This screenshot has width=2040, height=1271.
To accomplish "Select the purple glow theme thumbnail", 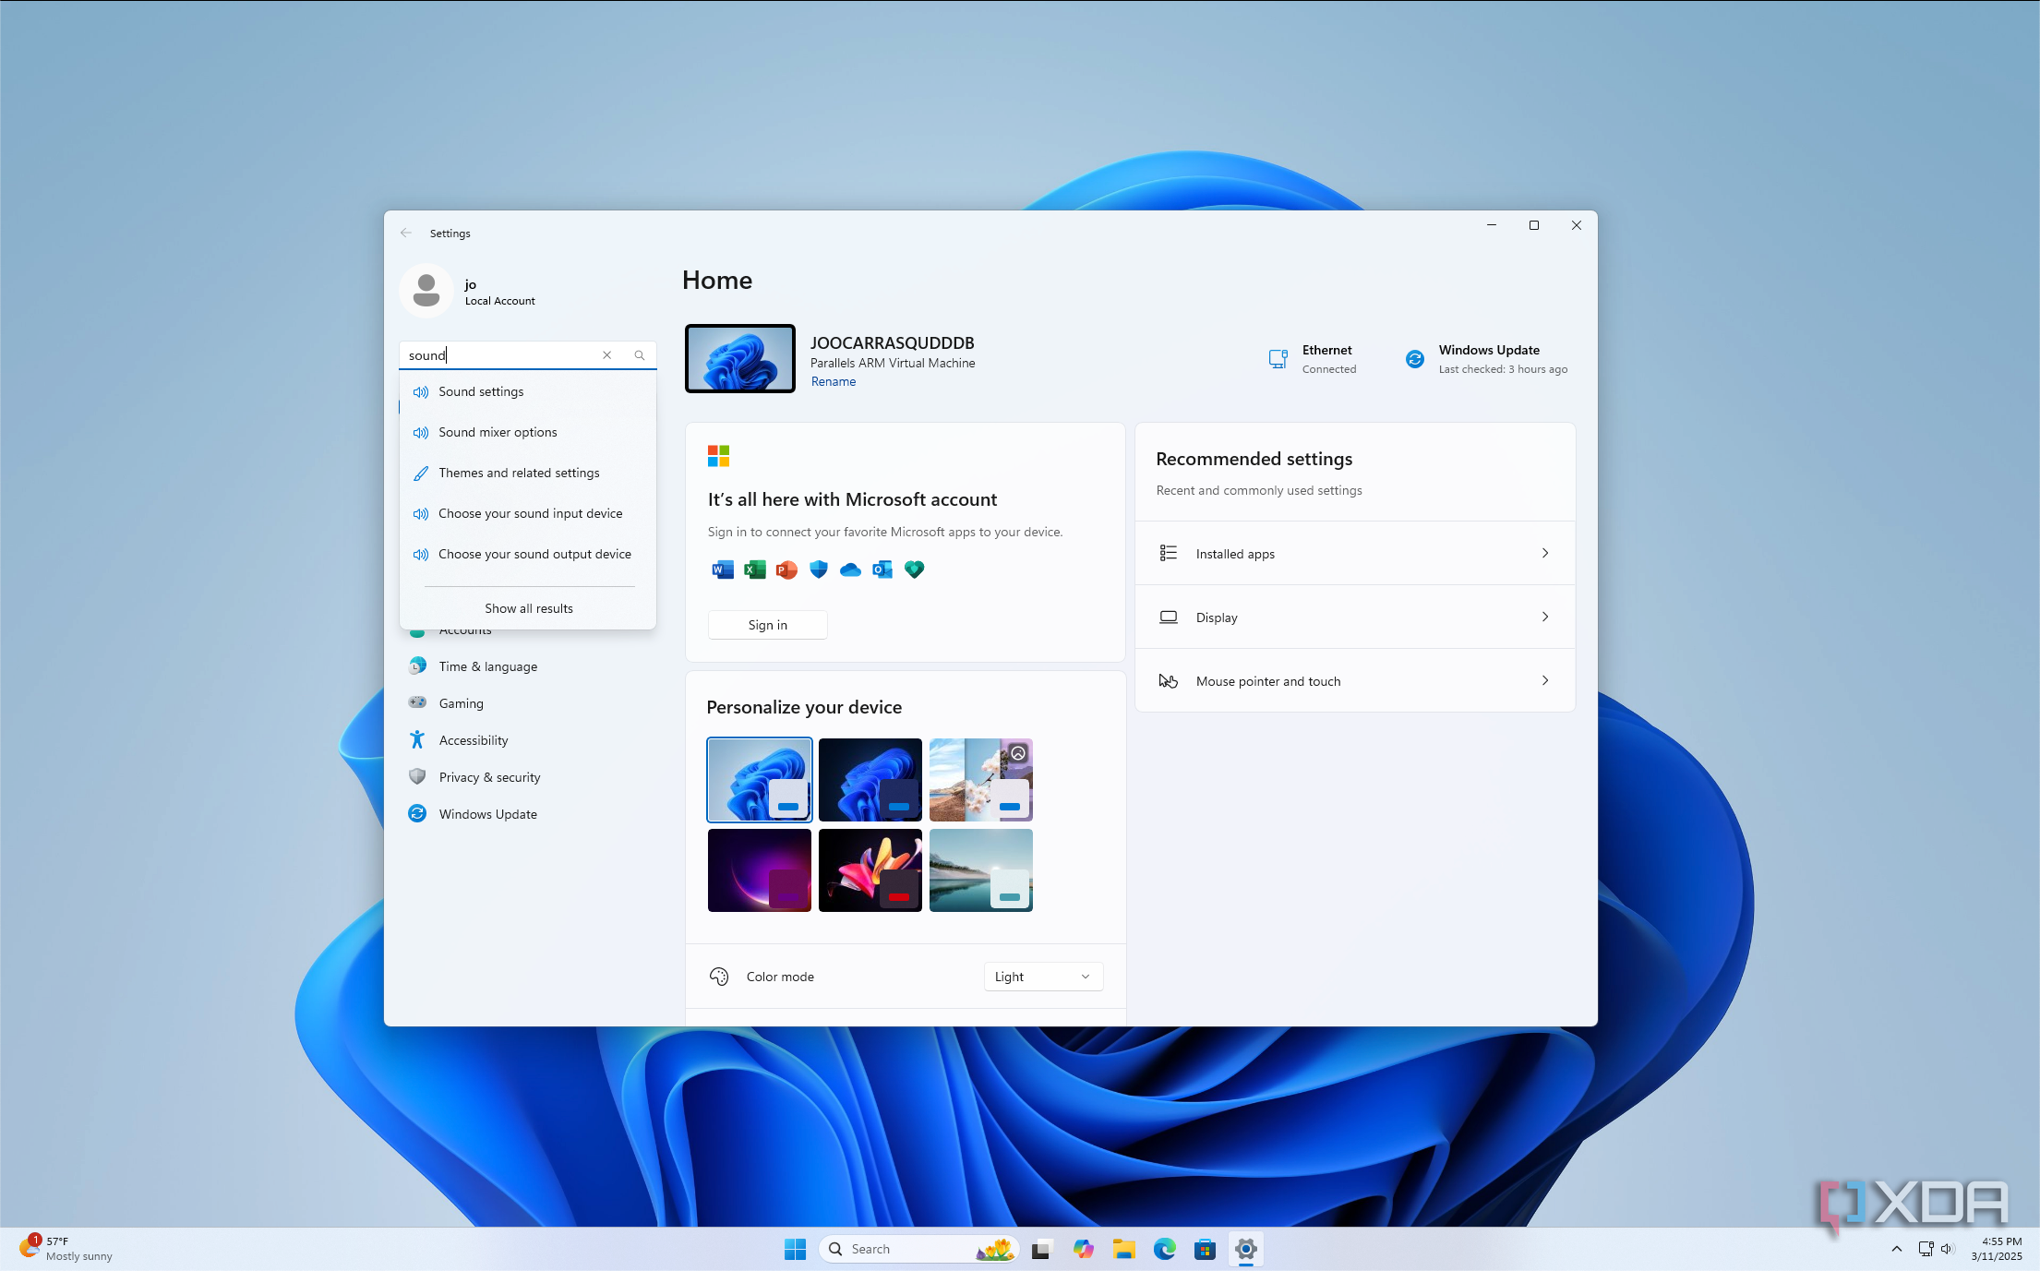I will 759,870.
